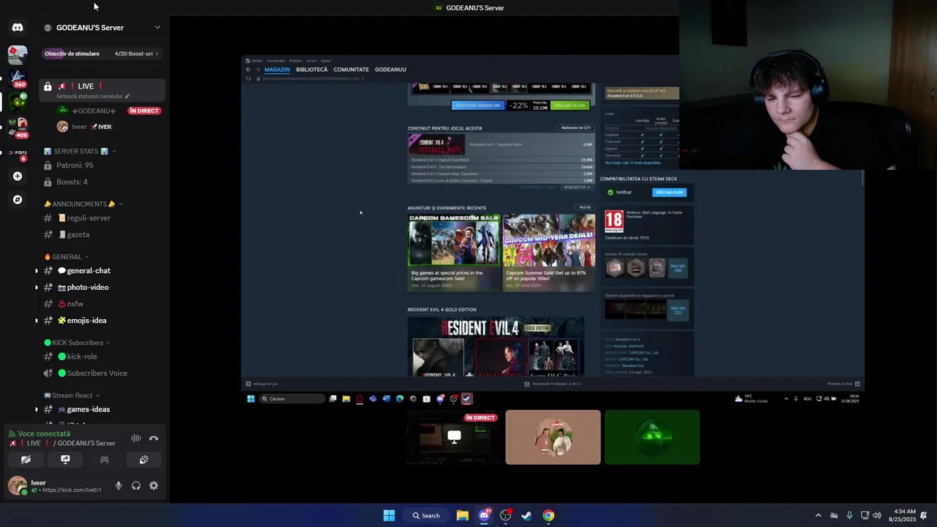This screenshot has width=937, height=527.
Task: Click the activities game controller icon
Action: (104, 460)
